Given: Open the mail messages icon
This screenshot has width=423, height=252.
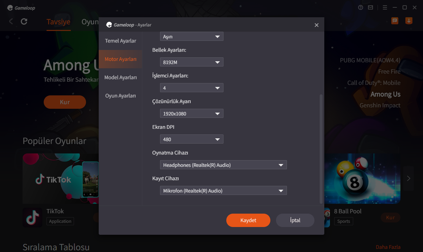Looking at the screenshot, I should coord(370,7).
